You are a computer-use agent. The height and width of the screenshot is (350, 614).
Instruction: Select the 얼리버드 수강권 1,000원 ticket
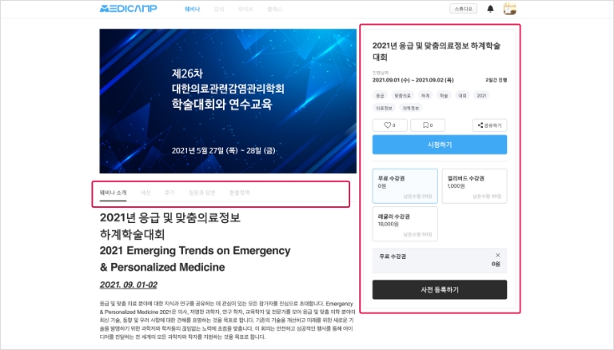474,186
